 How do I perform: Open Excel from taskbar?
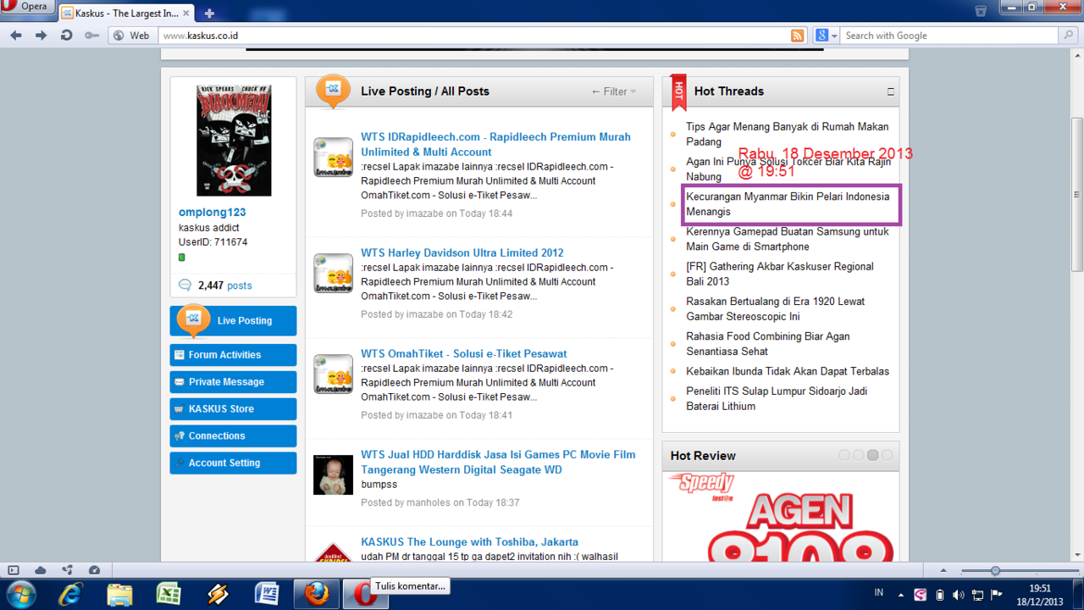(x=168, y=594)
